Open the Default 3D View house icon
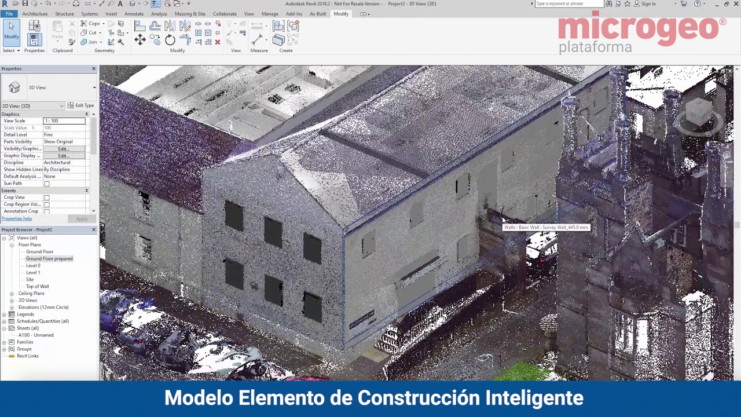 [x=132, y=3]
